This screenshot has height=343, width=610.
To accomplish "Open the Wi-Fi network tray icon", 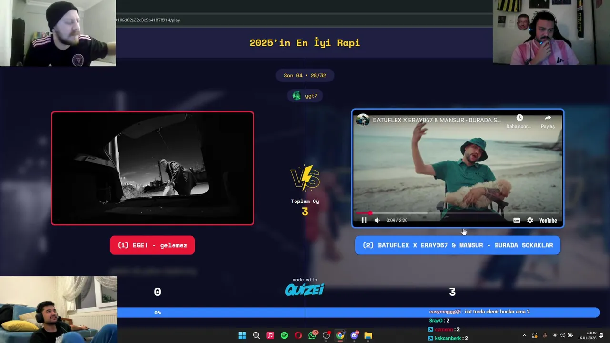I will [555, 335].
